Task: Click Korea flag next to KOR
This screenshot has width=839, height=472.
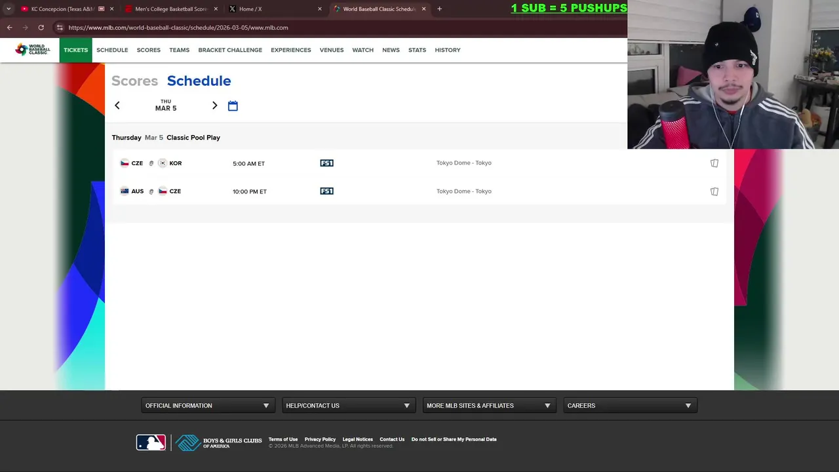Action: point(163,163)
